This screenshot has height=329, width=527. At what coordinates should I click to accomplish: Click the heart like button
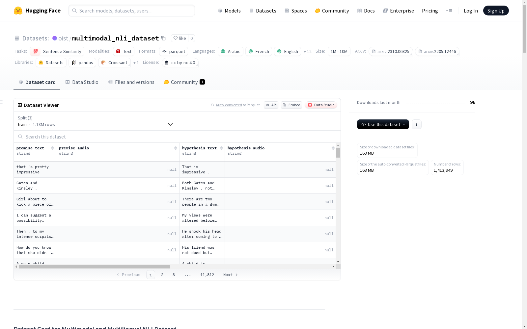pyautogui.click(x=180, y=38)
